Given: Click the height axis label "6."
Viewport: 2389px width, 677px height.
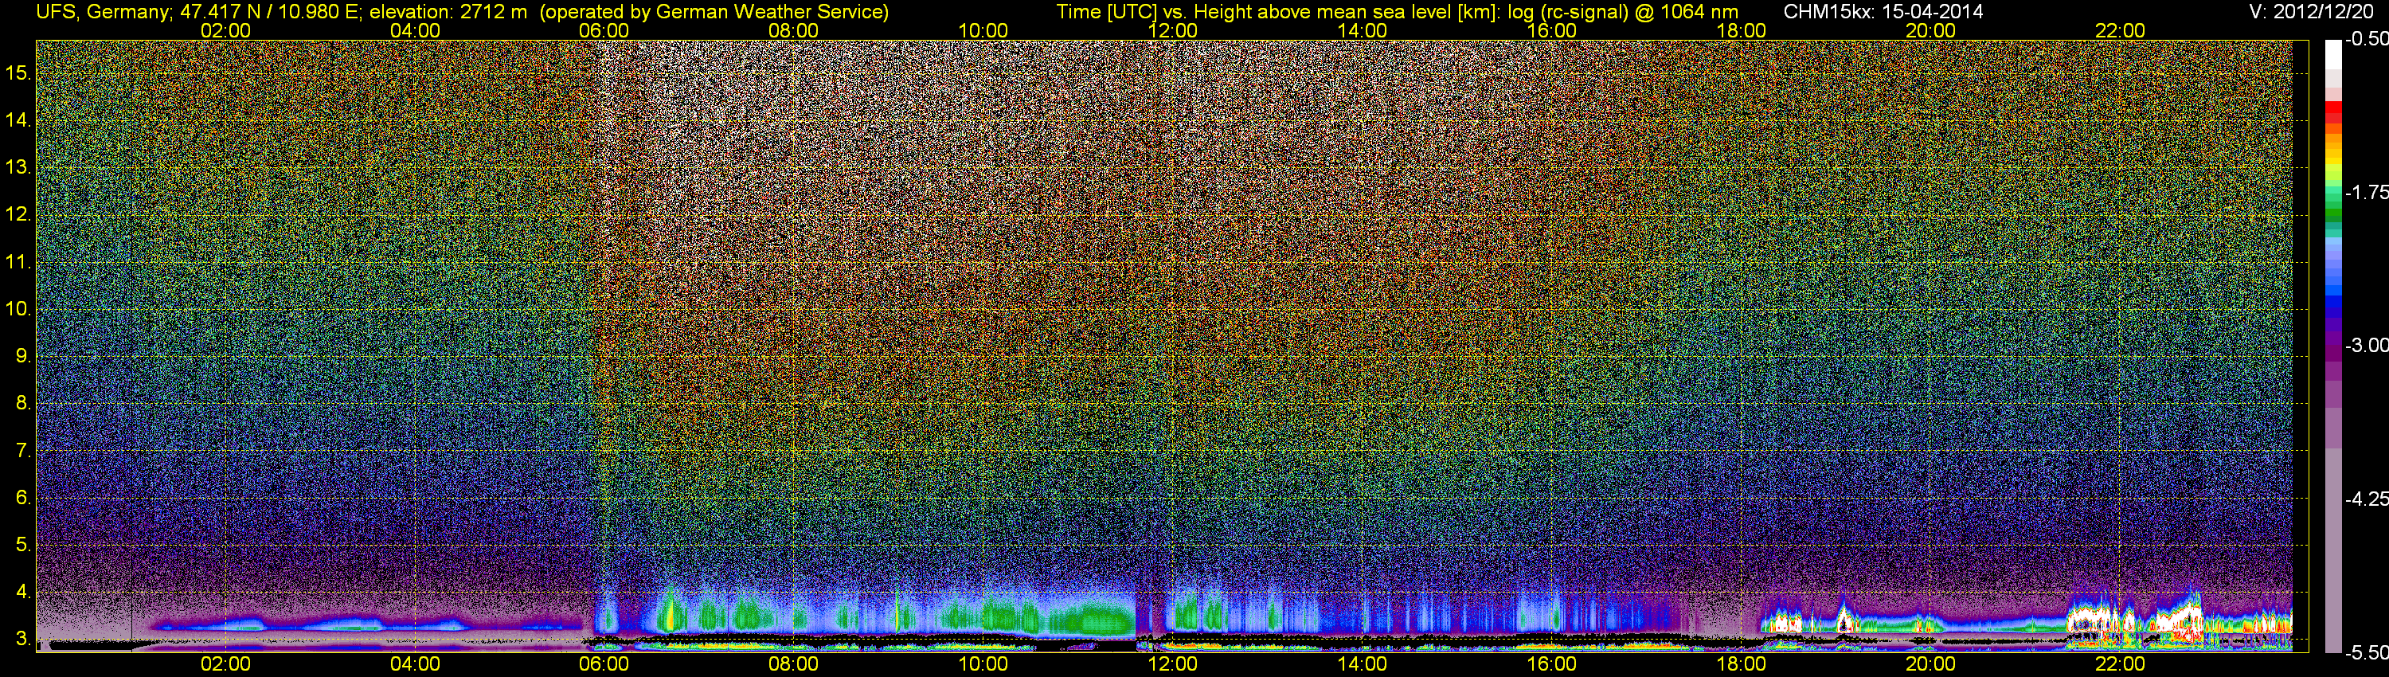Looking at the screenshot, I should pos(22,498).
